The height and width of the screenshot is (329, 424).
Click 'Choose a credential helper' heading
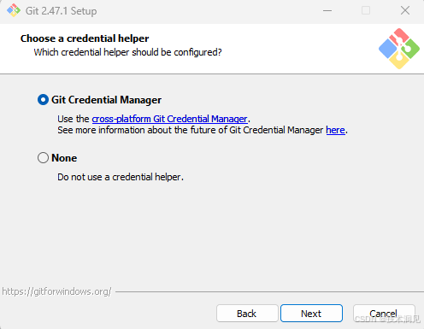[x=85, y=38]
